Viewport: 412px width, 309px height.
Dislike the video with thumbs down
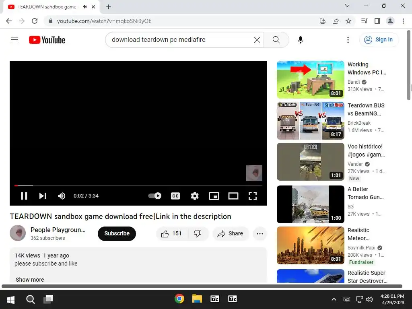[198, 234]
